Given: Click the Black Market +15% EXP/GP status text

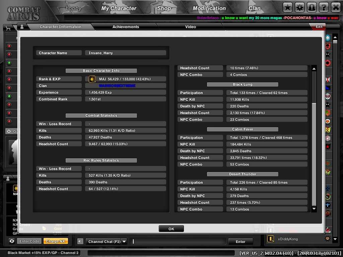Looking at the screenshot, I should (43, 253).
